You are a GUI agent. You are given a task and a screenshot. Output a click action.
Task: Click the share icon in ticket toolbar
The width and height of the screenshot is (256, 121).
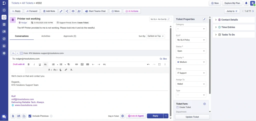pyautogui.click(x=67, y=11)
